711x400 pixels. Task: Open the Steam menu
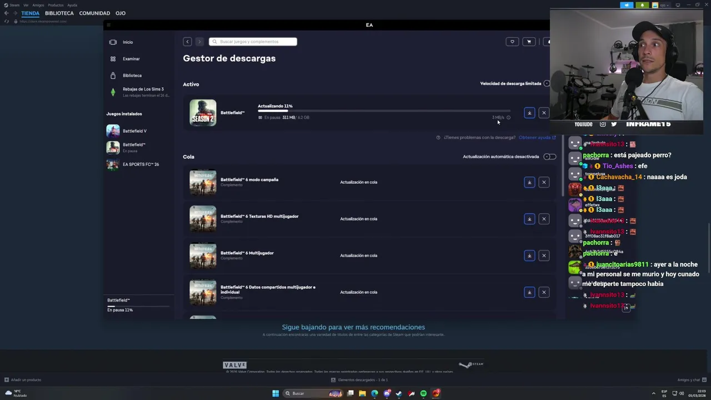[x=14, y=5]
